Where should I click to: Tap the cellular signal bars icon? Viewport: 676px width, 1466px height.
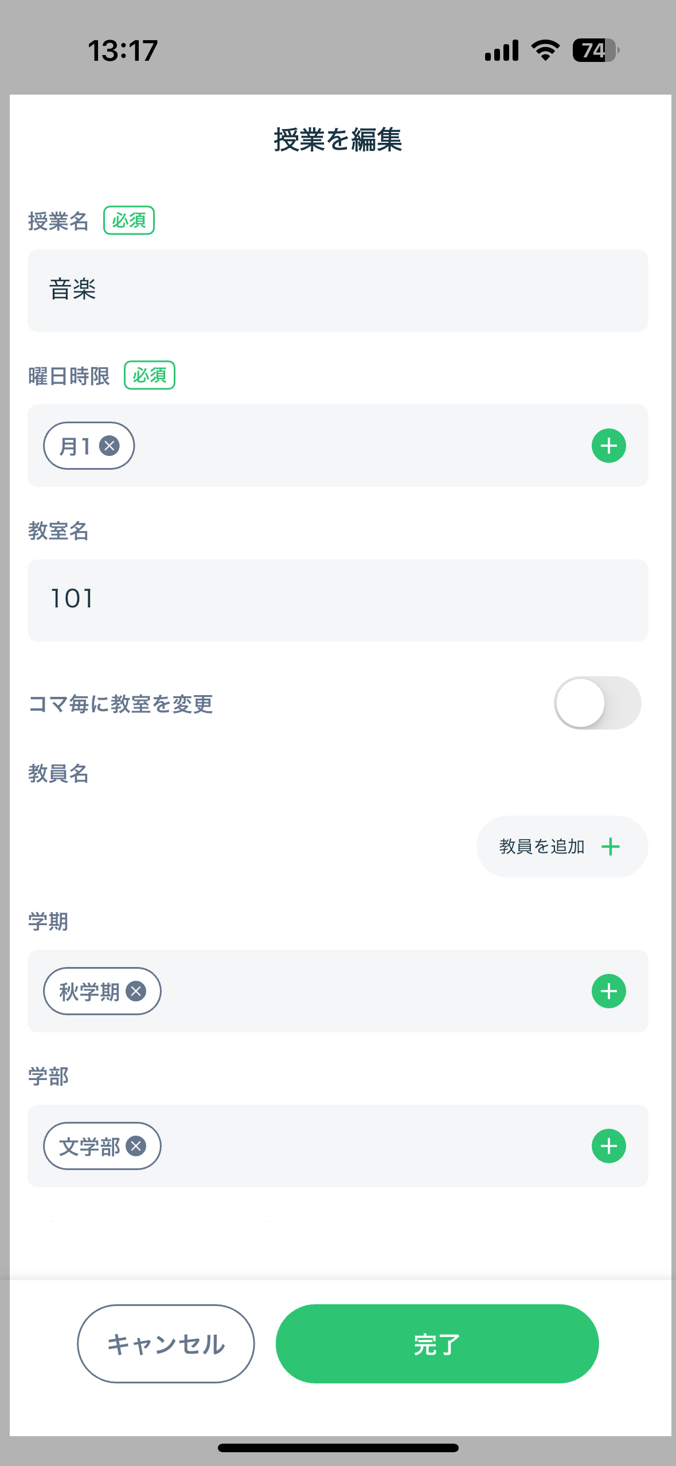(x=502, y=50)
